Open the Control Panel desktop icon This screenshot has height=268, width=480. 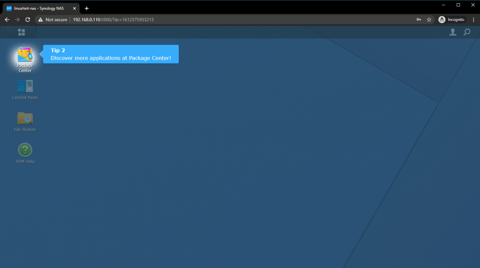tap(25, 89)
